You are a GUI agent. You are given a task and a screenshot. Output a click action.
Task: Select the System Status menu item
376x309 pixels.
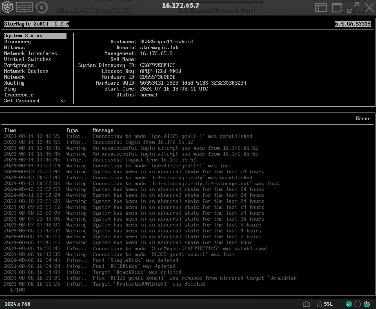coord(35,36)
